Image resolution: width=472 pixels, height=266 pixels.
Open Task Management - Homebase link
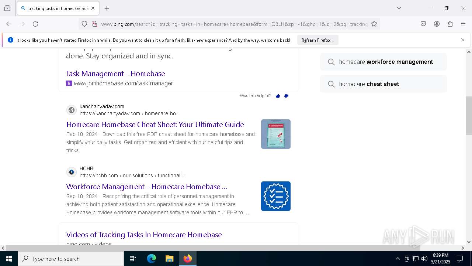(x=115, y=74)
